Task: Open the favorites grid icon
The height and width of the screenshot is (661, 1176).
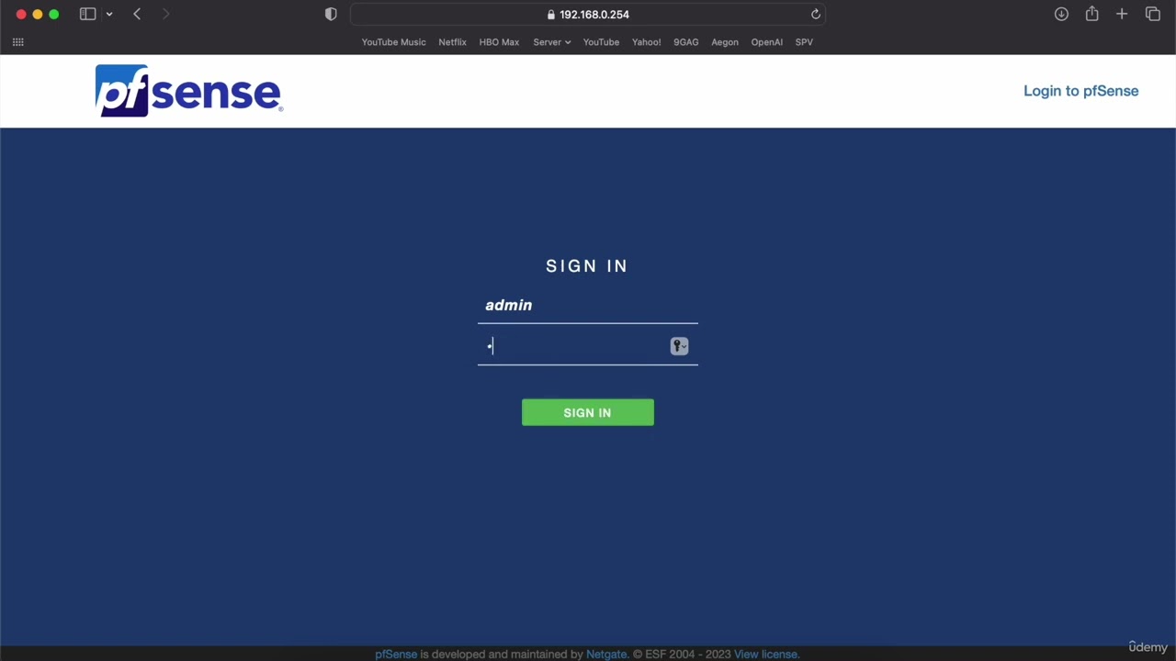Action: point(17,41)
